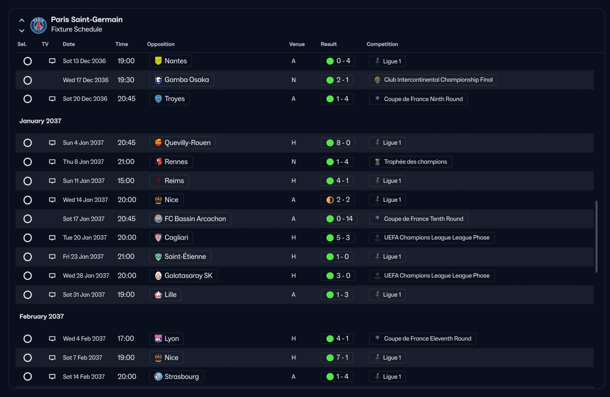The image size is (610, 397).
Task: Click the up chevron beside club name
Action: pyautogui.click(x=21, y=21)
